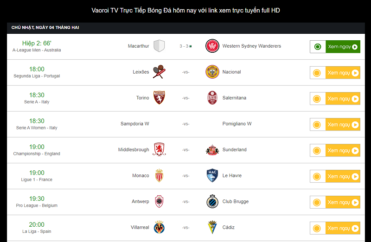Click Xem ngay for Torino vs Salernitana
The height and width of the screenshot is (242, 371).
point(343,99)
